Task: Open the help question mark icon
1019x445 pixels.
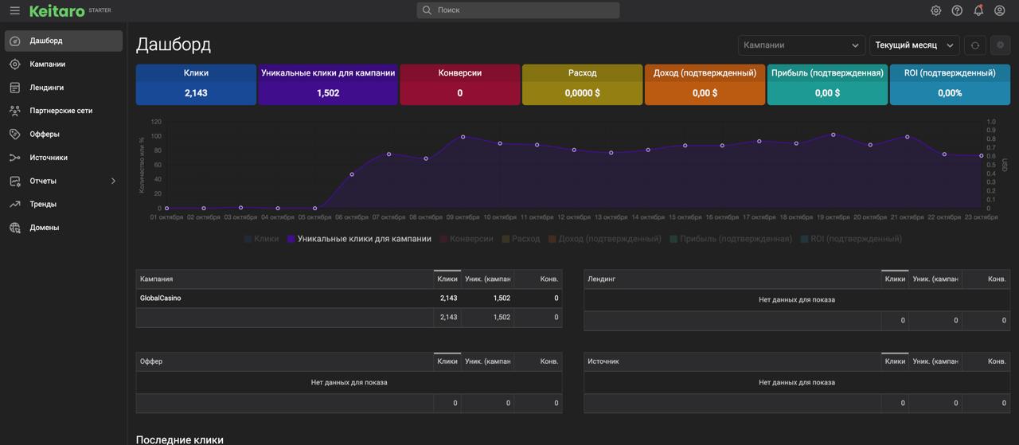Action: pyautogui.click(x=957, y=10)
